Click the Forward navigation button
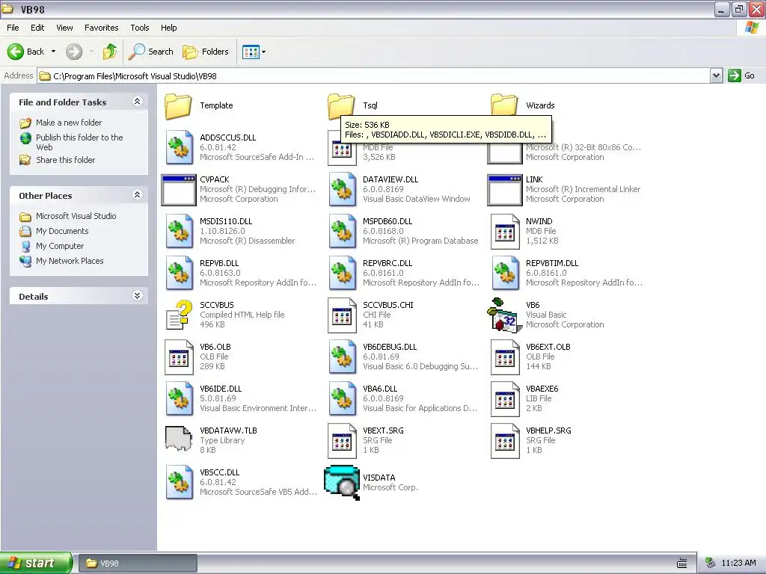766x574 pixels. 74,52
